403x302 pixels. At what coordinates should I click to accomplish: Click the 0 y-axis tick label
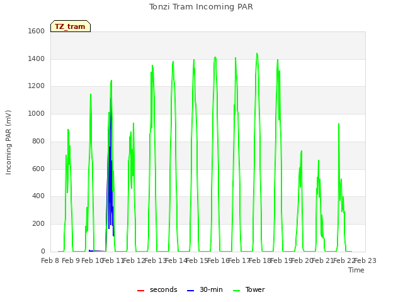click(x=43, y=251)
